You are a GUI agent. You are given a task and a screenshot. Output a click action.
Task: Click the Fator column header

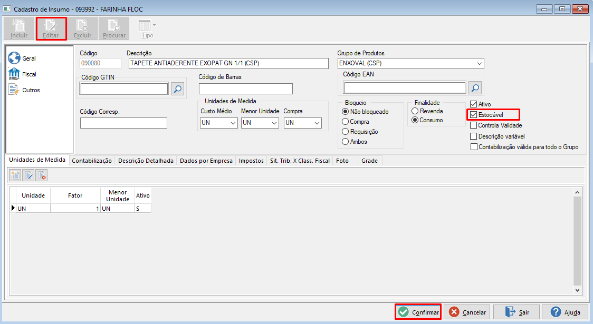point(75,195)
